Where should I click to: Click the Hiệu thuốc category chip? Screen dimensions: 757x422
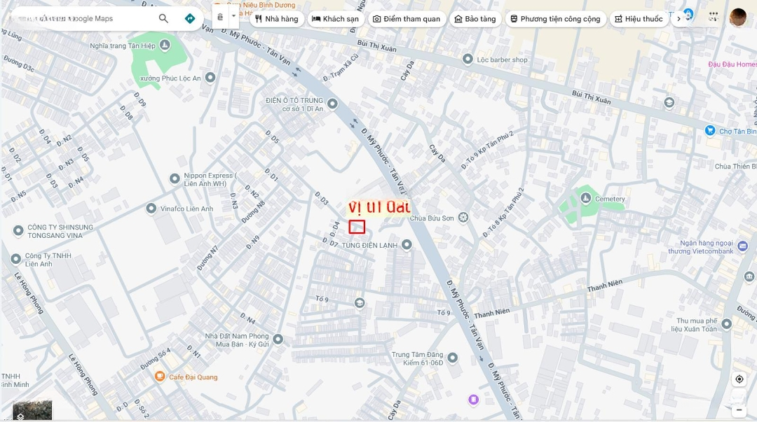(639, 19)
